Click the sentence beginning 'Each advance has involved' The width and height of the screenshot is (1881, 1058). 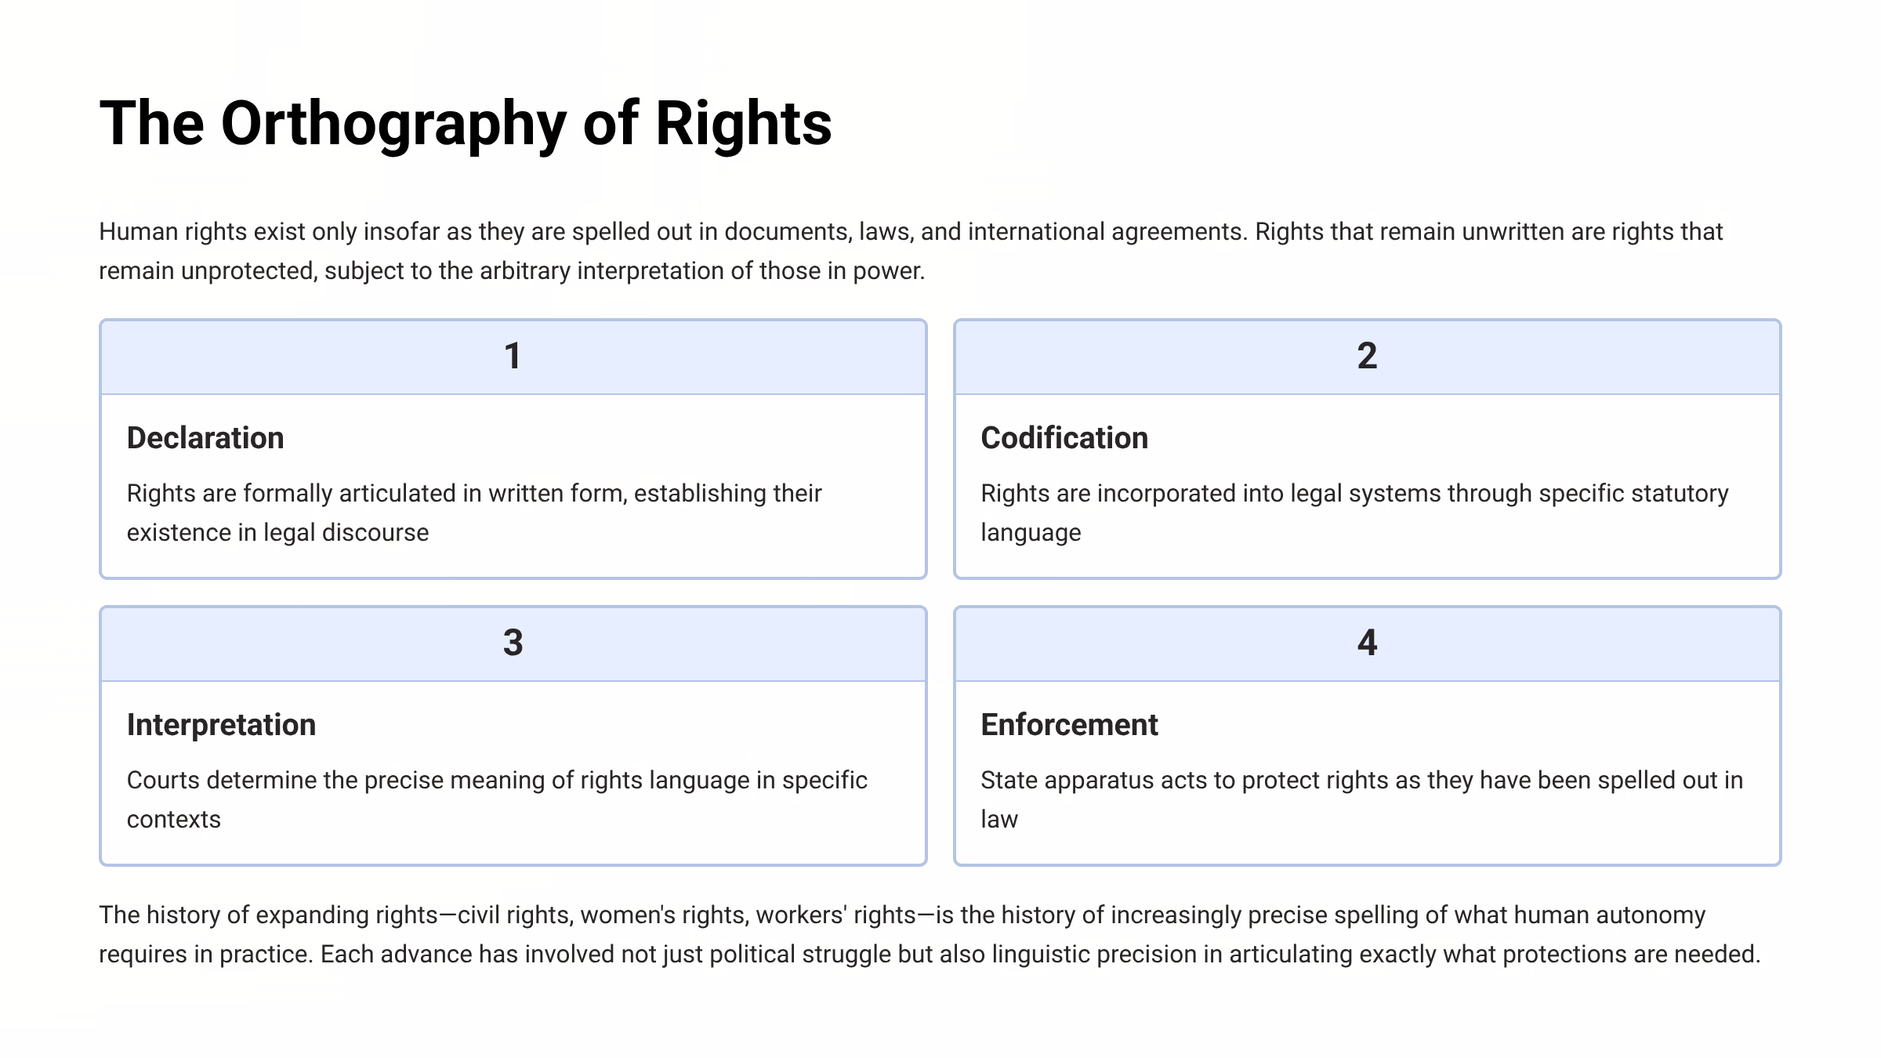[1040, 955]
